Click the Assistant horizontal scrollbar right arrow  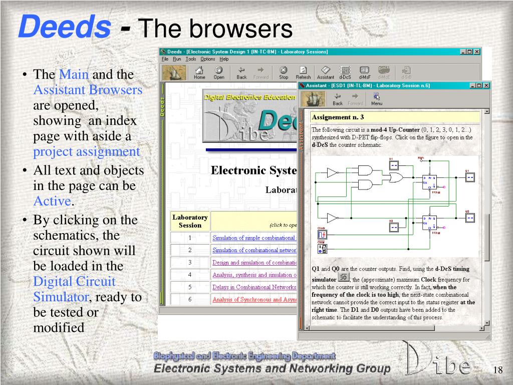(482, 328)
